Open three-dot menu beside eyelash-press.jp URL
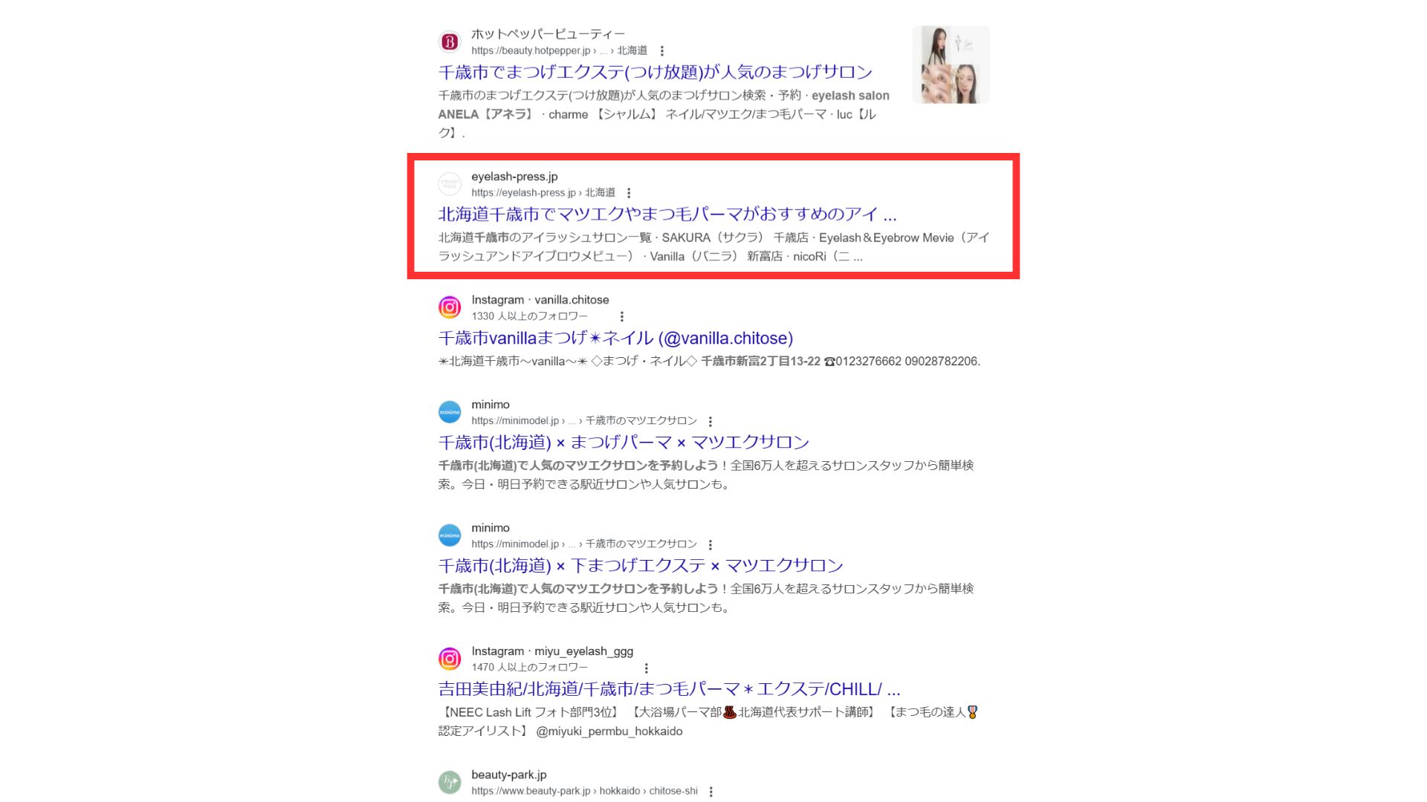The height and width of the screenshot is (802, 1427). (x=629, y=193)
